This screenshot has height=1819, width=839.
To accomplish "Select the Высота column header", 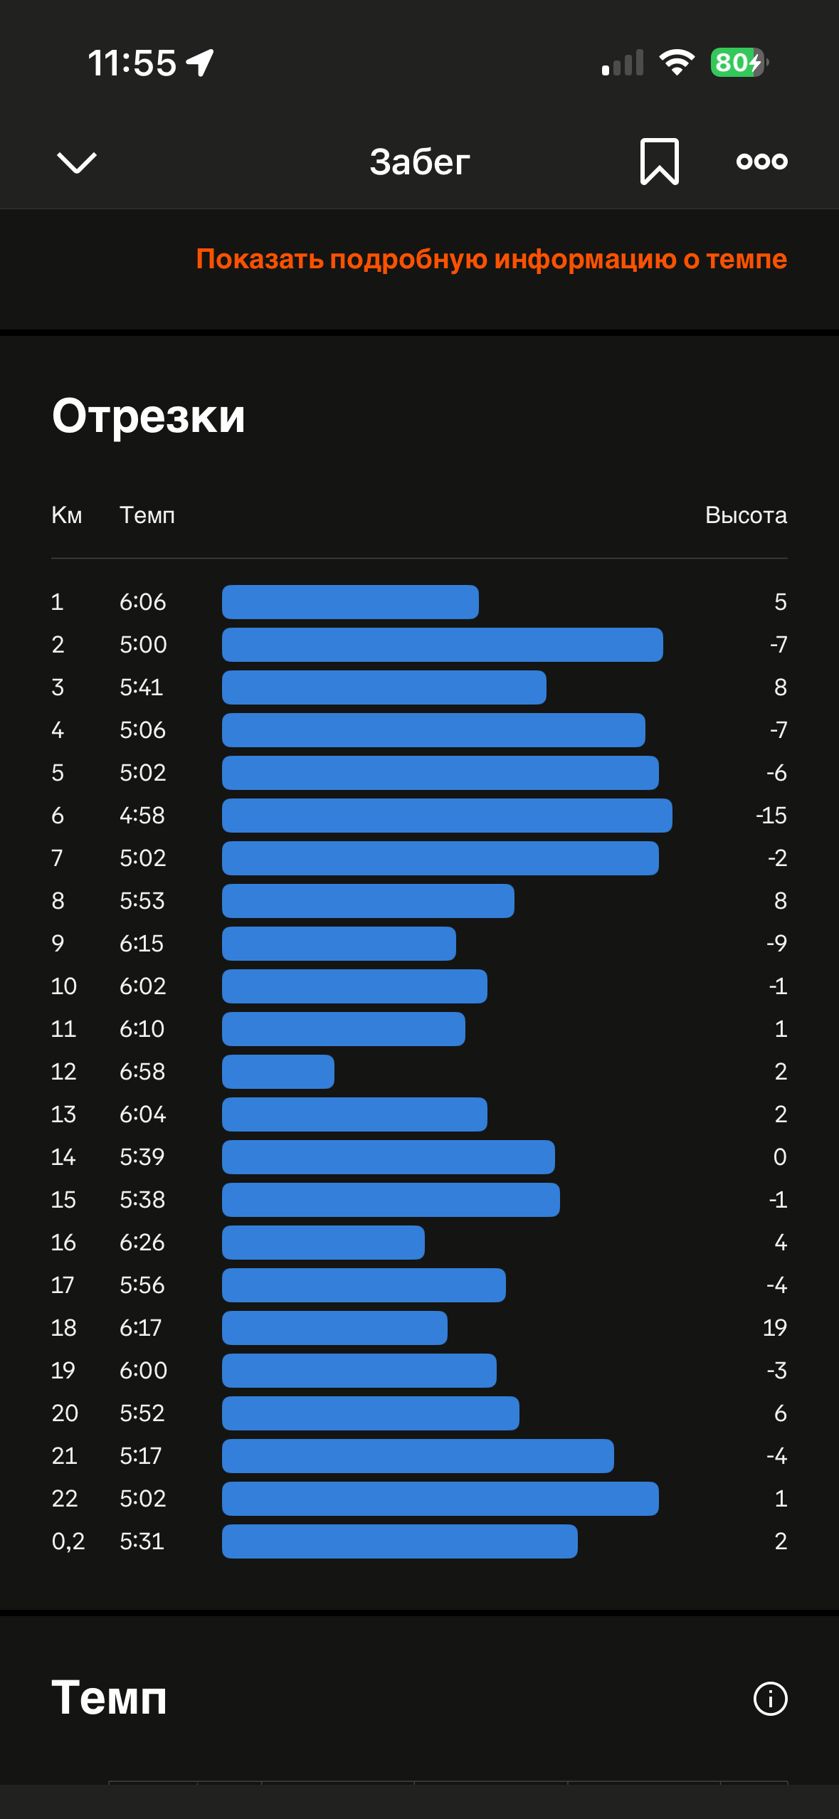I will point(746,515).
